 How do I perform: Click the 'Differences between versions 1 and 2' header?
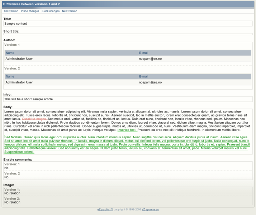(x=32, y=4)
